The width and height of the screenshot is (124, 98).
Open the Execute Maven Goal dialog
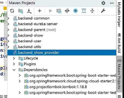[x=59, y=11]
